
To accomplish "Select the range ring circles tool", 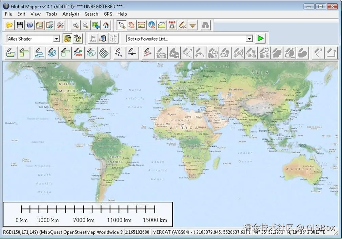I will (91, 53).
